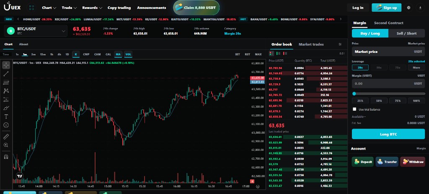Click the TradingView logo on chart
The width and height of the screenshot is (429, 194).
tap(19, 176)
